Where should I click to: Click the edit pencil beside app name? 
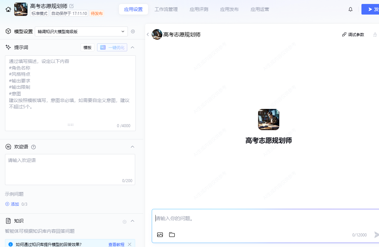72,6
